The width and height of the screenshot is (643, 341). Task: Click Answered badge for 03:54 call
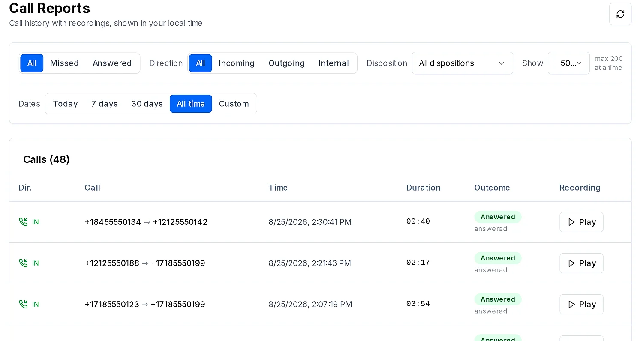pyautogui.click(x=498, y=299)
